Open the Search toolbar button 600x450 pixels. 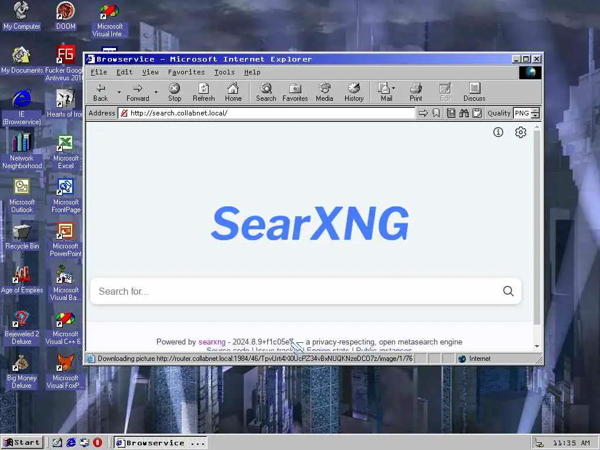click(266, 93)
